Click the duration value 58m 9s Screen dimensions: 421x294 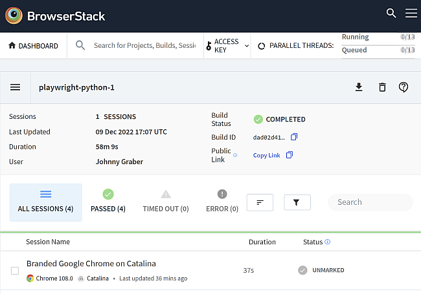click(107, 147)
